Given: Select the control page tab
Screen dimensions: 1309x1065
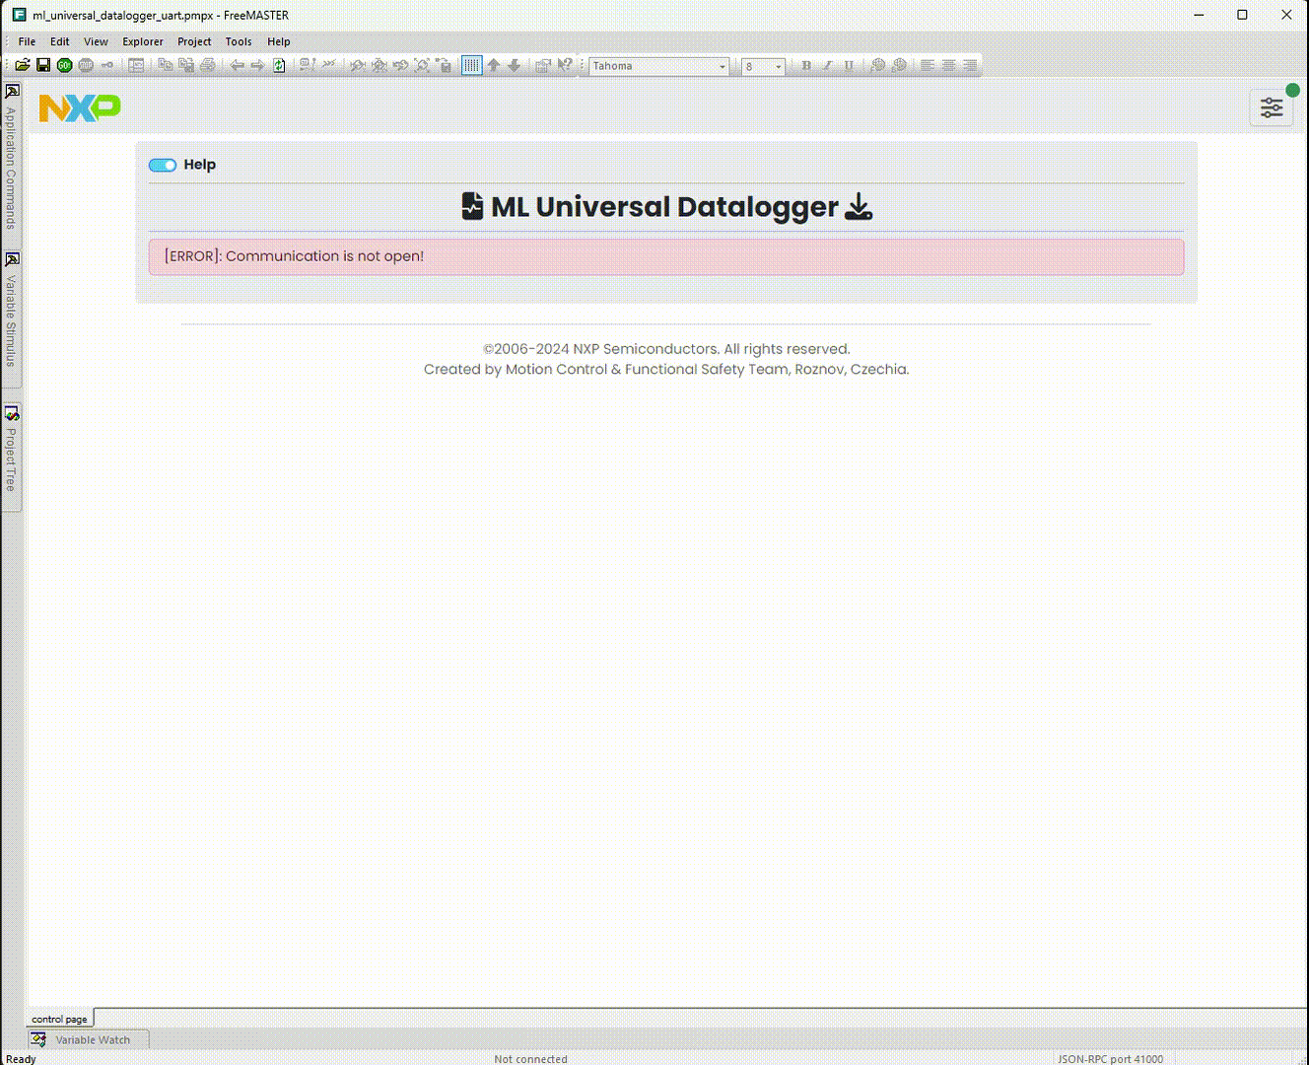Looking at the screenshot, I should click(x=59, y=1019).
